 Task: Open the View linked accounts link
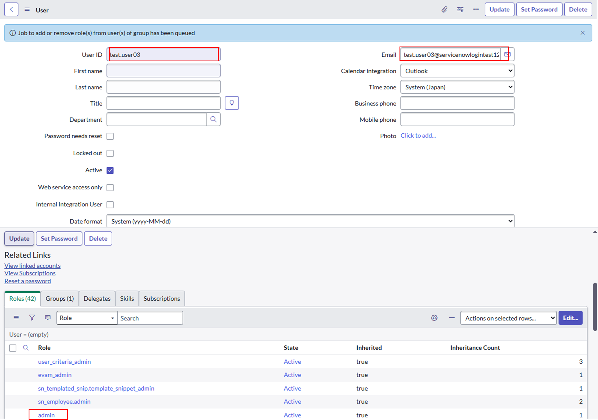point(32,265)
